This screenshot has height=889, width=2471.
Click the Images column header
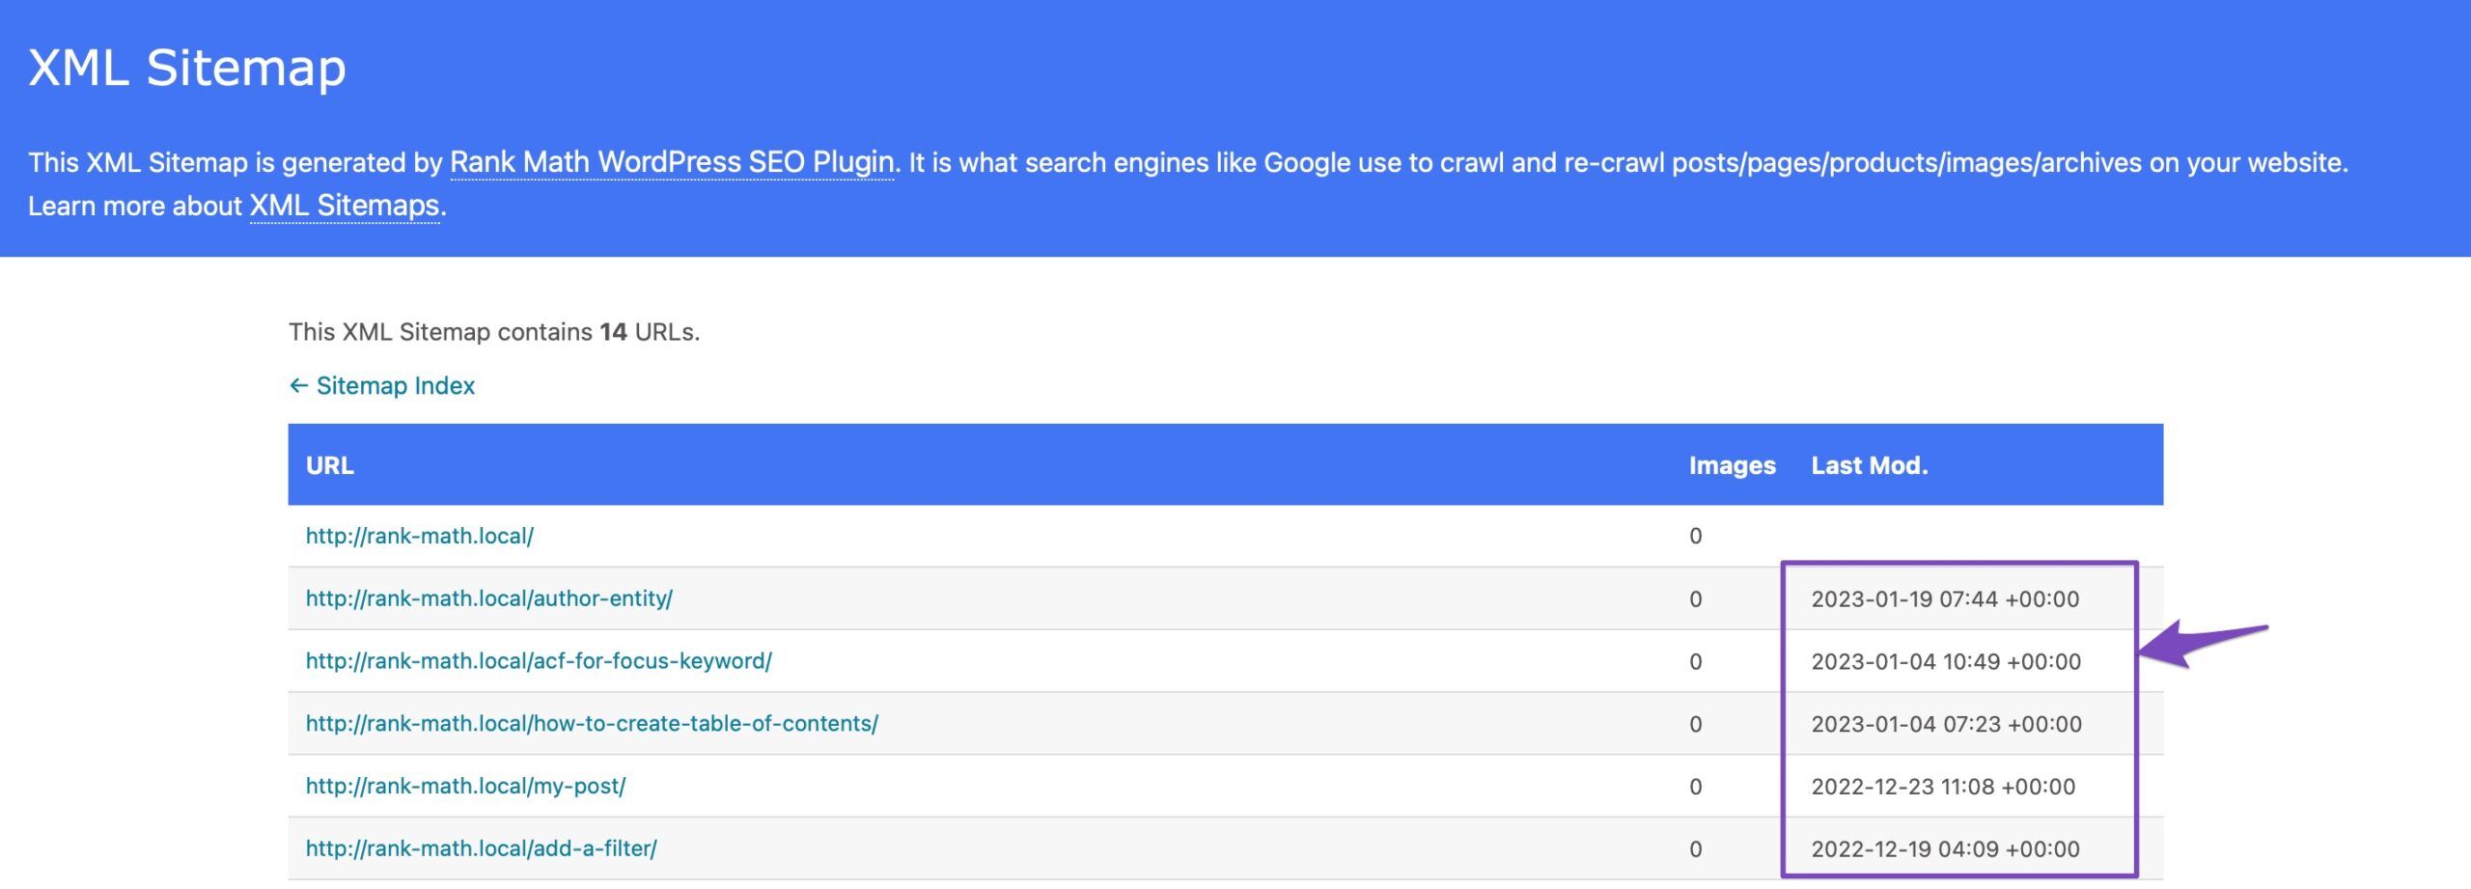point(1732,465)
